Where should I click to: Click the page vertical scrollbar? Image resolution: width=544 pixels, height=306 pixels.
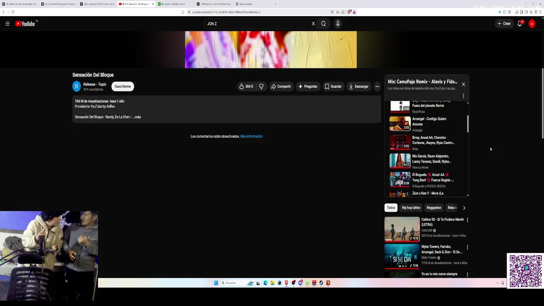click(x=542, y=103)
